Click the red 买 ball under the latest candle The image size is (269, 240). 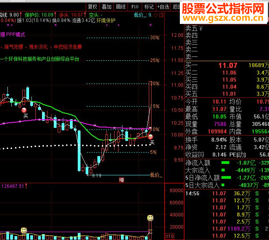(x=150, y=137)
